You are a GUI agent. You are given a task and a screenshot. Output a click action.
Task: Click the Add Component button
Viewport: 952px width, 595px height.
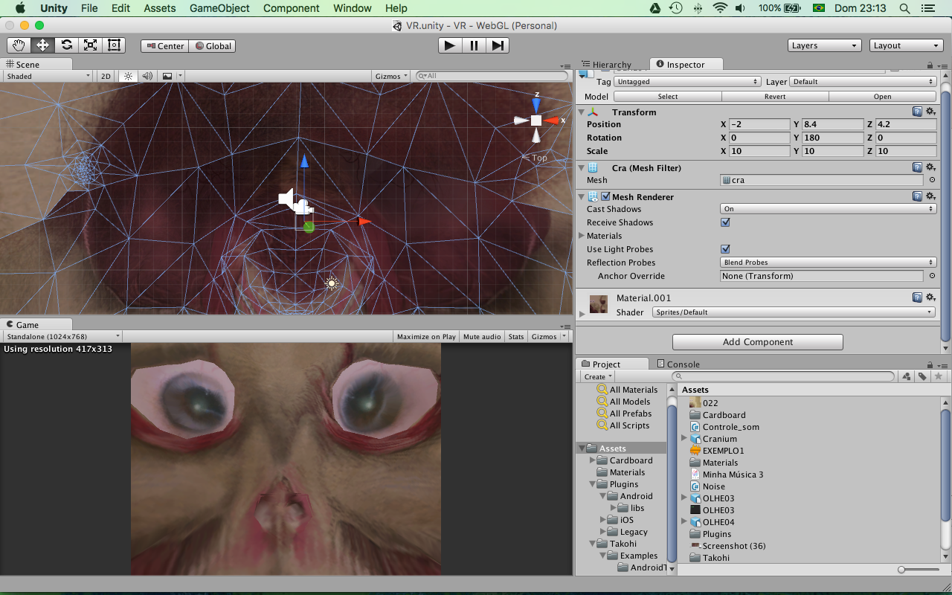757,342
